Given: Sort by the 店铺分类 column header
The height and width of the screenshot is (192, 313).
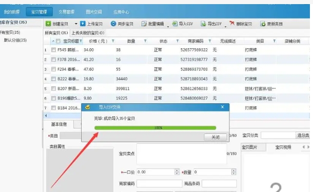Looking at the screenshot, I should click(292, 41).
